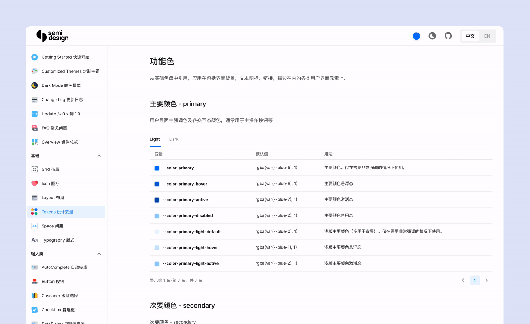Click the rgba(var(--blue-7), 1) value
This screenshot has height=324, width=530.
point(276,200)
